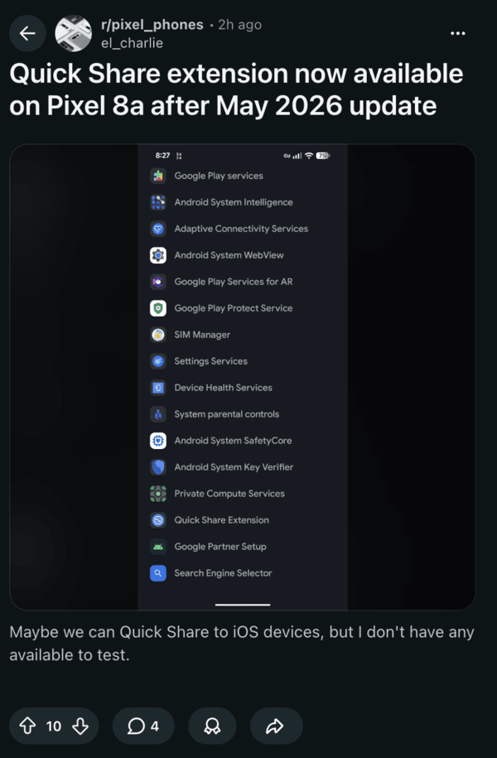Image resolution: width=497 pixels, height=758 pixels.
Task: Click the Wi-Fi icon in the phone status bar
Action: 309,156
